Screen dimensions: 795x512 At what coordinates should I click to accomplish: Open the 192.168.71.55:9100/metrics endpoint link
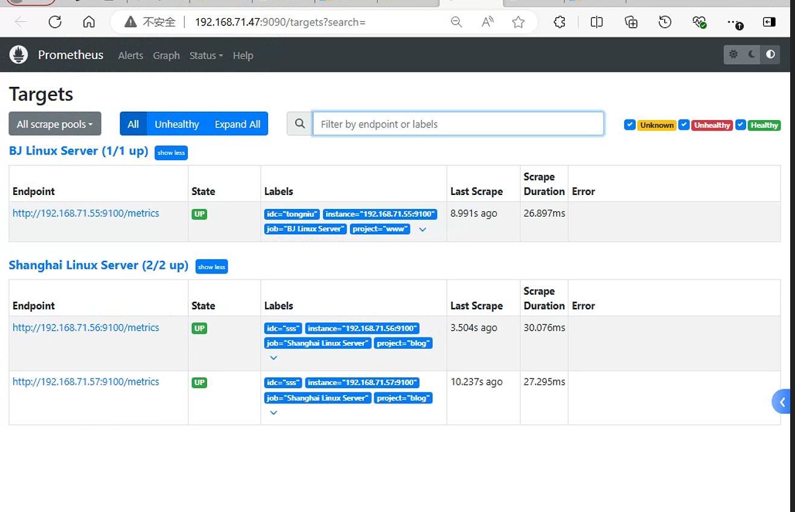pyautogui.click(x=86, y=213)
